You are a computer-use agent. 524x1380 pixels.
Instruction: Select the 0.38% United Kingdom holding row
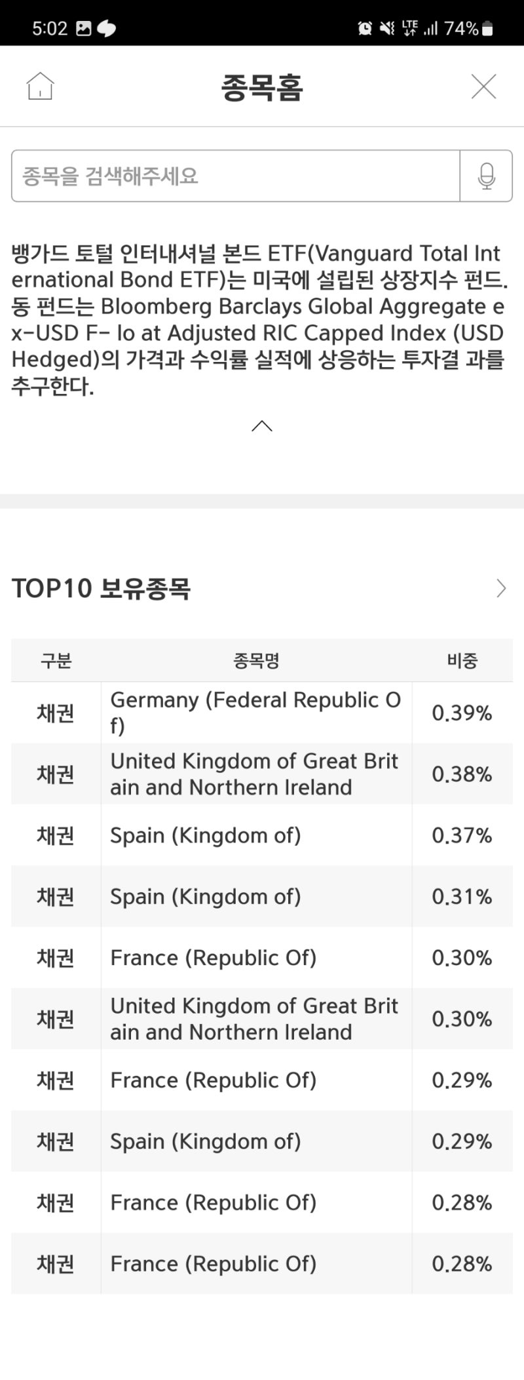coord(262,774)
